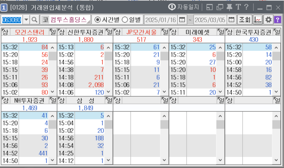284x168 pixels.
Task: Click the window number 1 tab indicator
Action: pos(4,7)
